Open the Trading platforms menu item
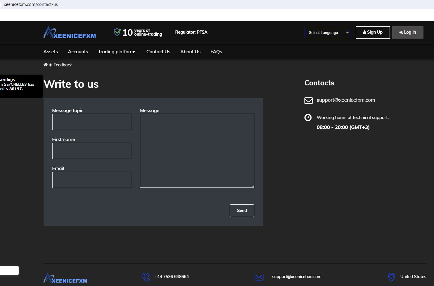The height and width of the screenshot is (286, 434). click(117, 52)
